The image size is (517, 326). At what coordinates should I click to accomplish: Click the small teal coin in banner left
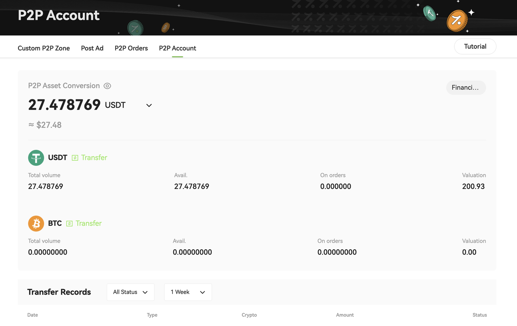[x=135, y=28]
